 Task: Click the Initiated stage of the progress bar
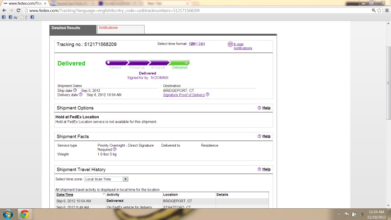116,63
